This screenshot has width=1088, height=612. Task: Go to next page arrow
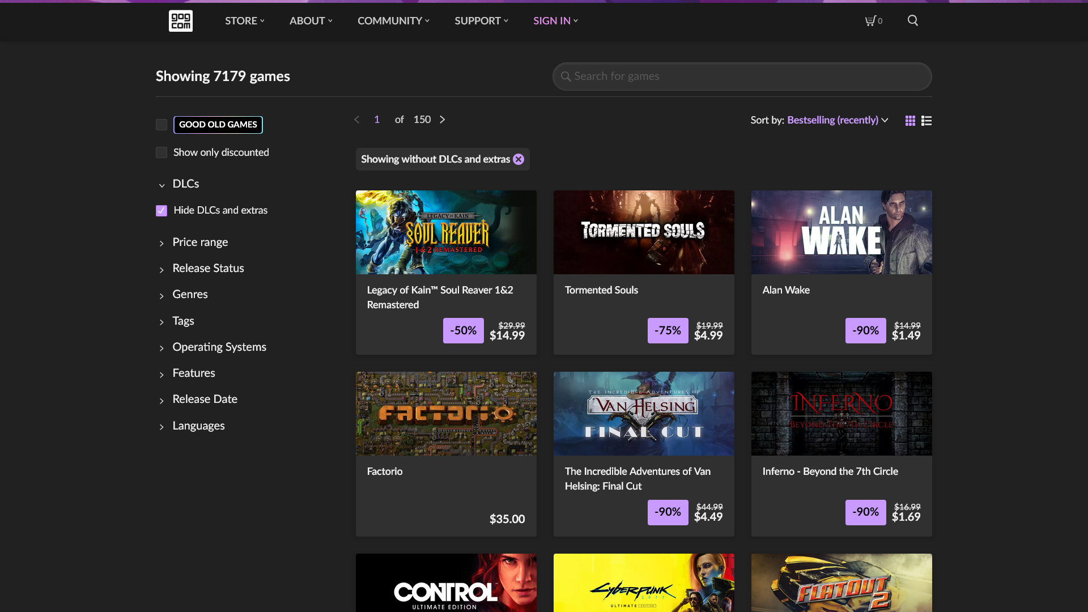click(x=443, y=120)
